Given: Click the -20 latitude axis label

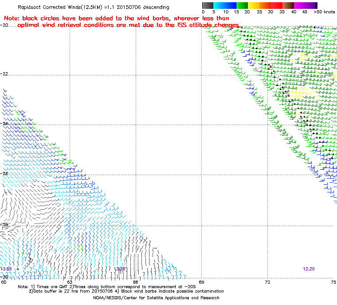Looking at the screenshot, I should tap(4, 25).
